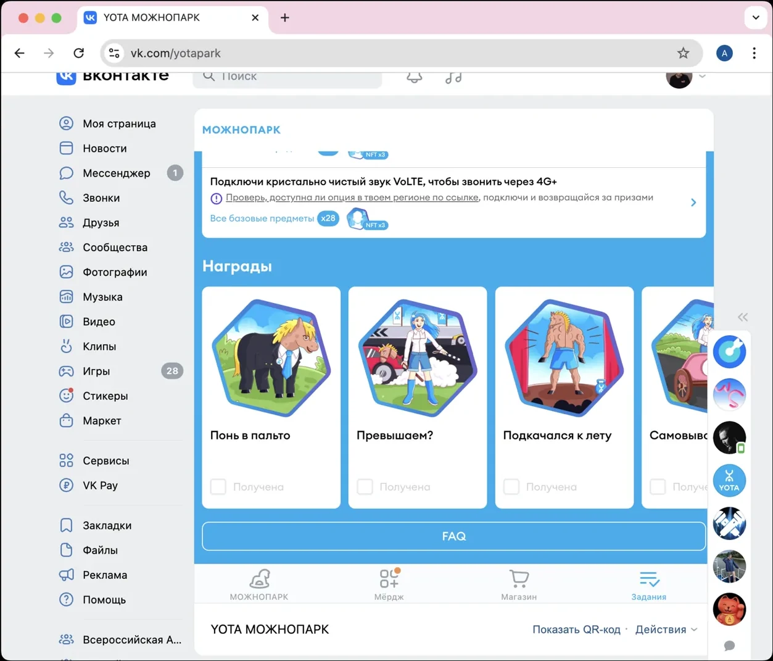Image resolution: width=773 pixels, height=661 pixels.
Task: Click the x28 items badge
Action: [x=328, y=218]
